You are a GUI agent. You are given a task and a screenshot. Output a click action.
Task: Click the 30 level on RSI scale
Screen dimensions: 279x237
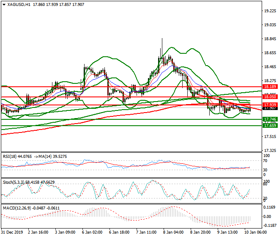coord(265,170)
